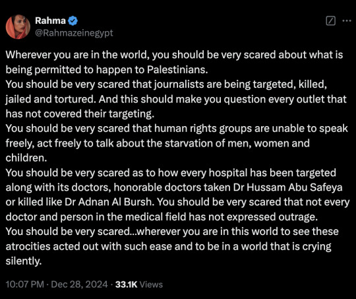The image size is (356, 299).
Task: Open the Grok slash-box icon
Action: (x=330, y=20)
